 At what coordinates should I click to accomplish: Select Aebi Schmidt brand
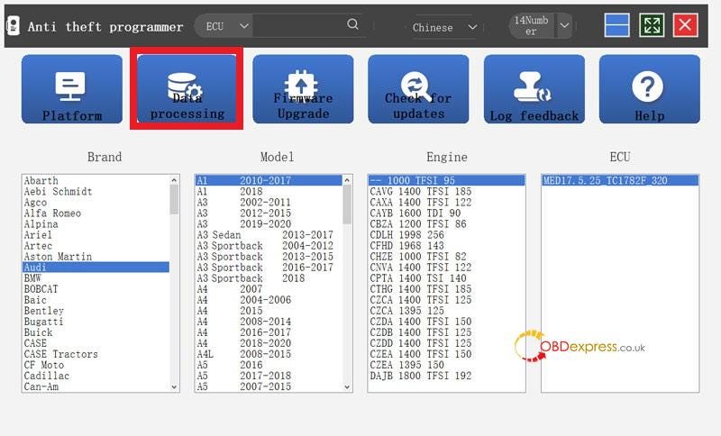click(x=96, y=191)
